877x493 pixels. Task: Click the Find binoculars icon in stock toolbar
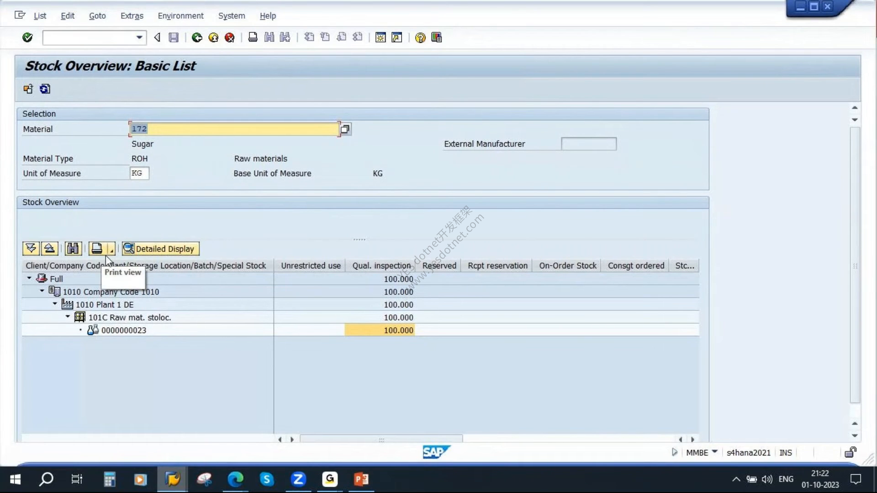tap(73, 248)
